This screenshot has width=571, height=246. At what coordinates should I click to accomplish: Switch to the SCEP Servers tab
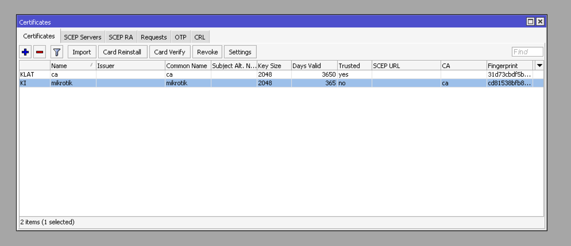[x=83, y=37]
